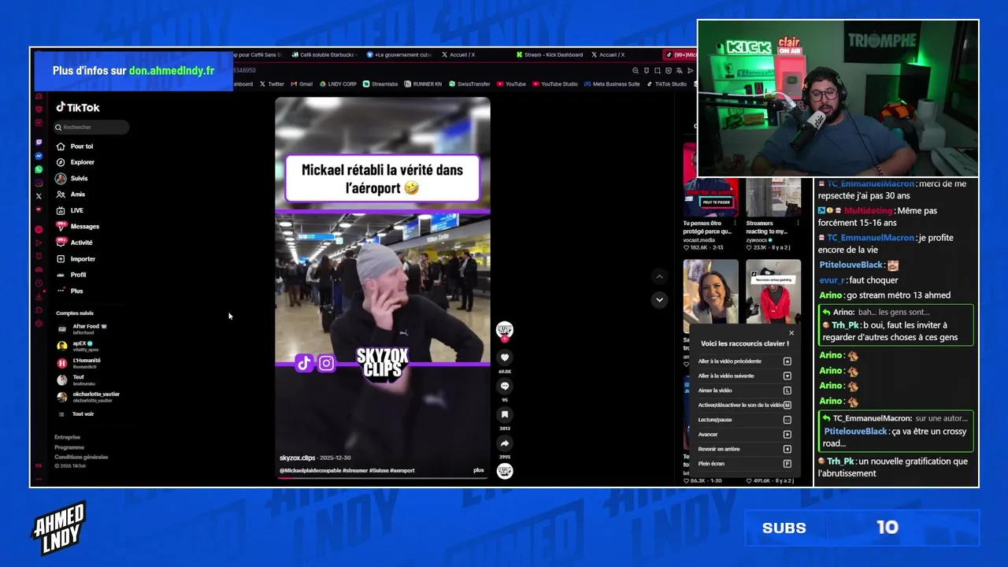Screen dimensions: 1008x567
Task: Switch to Stream - Kick Dashboard tab
Action: coord(550,55)
